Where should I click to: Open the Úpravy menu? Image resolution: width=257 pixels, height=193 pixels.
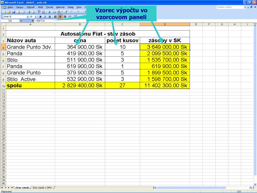point(20,7)
